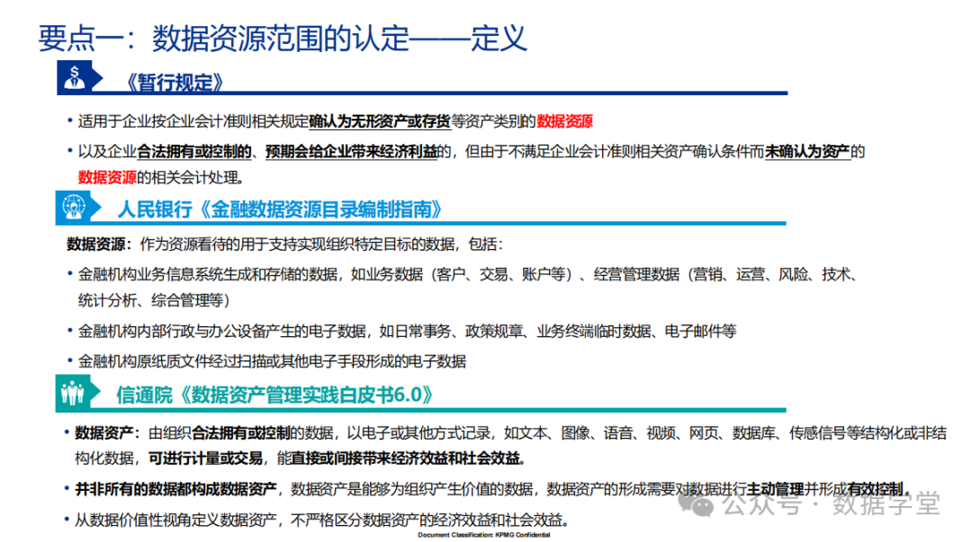Click bold text 直接或间接带来经济效益和社会效益
The height and width of the screenshot is (542, 972).
click(x=408, y=458)
